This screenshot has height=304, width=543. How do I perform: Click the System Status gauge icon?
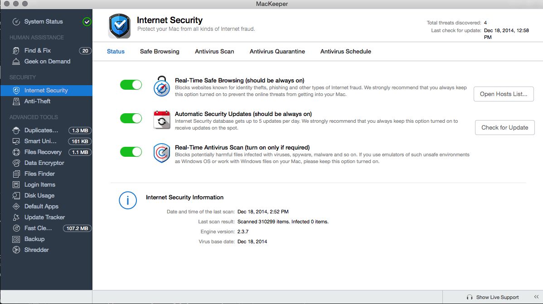[16, 22]
